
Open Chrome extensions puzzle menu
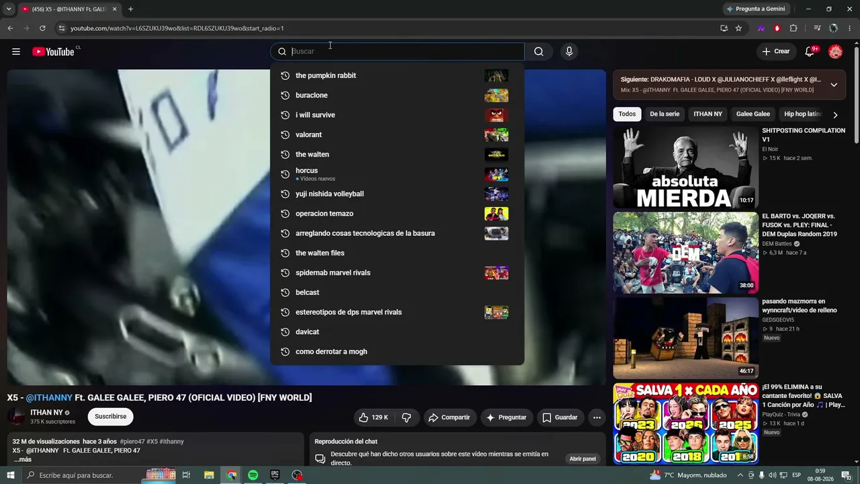[793, 28]
